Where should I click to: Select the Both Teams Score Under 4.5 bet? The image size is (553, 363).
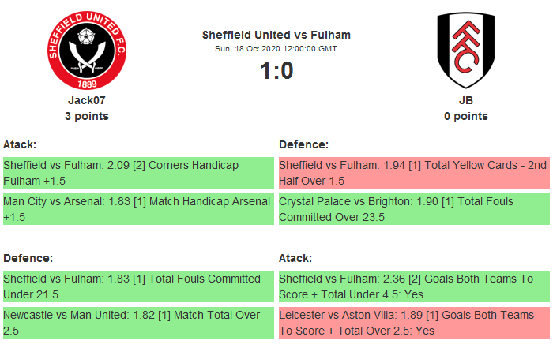tap(414, 286)
